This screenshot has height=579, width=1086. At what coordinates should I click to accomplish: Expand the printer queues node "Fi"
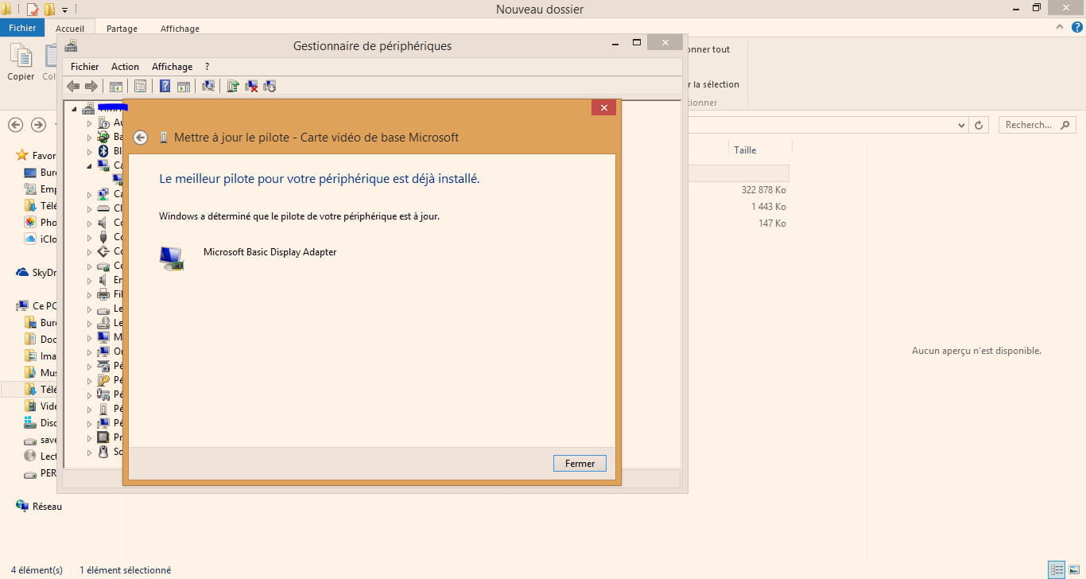(x=89, y=294)
